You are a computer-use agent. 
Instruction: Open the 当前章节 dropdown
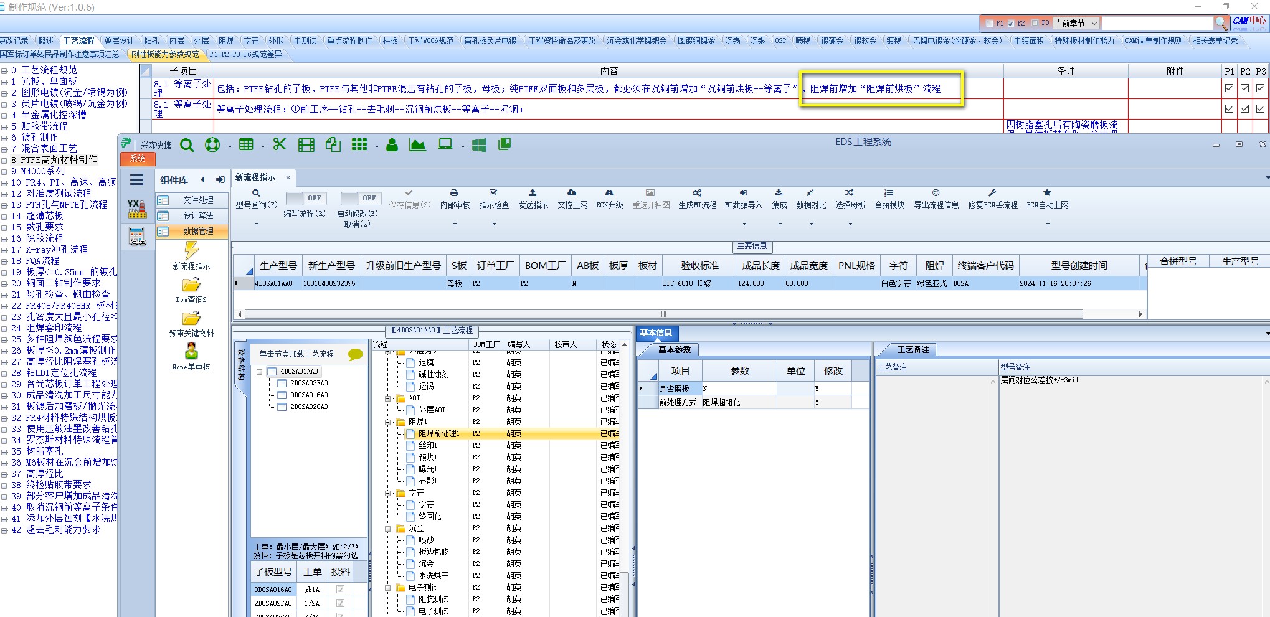click(x=1094, y=23)
